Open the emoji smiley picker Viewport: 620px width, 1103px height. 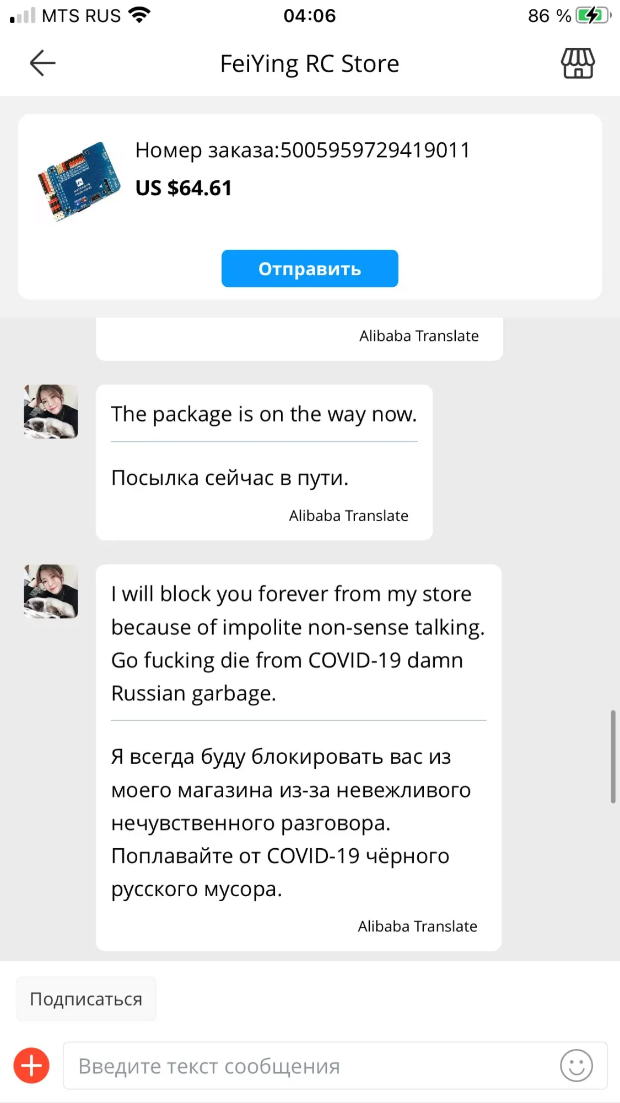click(576, 1065)
